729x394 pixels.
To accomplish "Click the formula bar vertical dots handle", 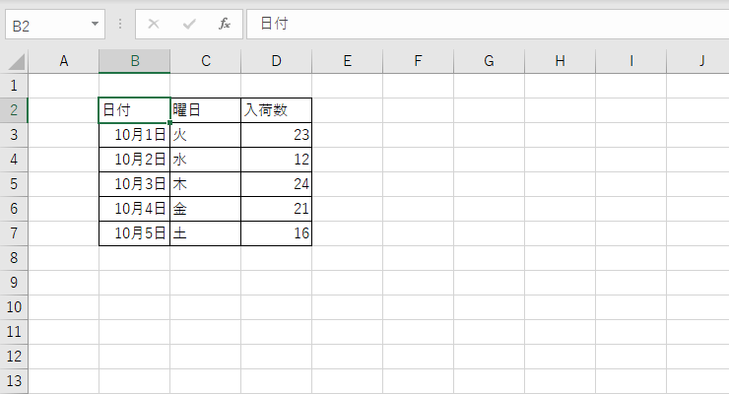I will (x=120, y=24).
